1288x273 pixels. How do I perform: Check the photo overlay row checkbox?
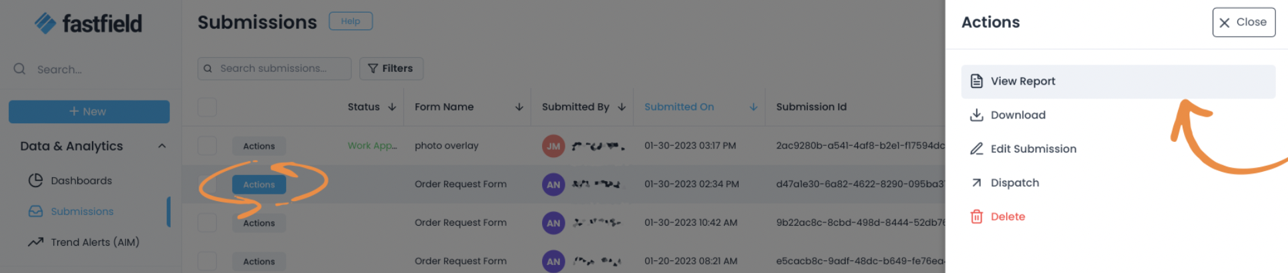coord(207,146)
